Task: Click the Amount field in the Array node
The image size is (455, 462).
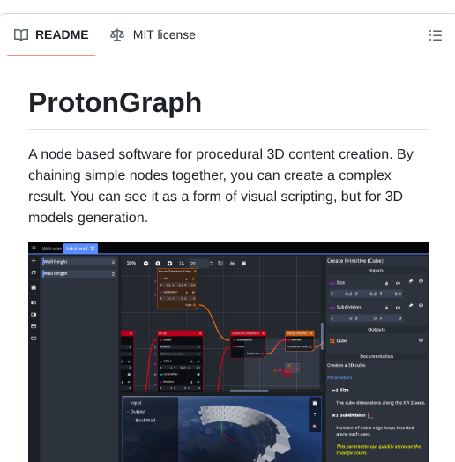Action: [181, 347]
